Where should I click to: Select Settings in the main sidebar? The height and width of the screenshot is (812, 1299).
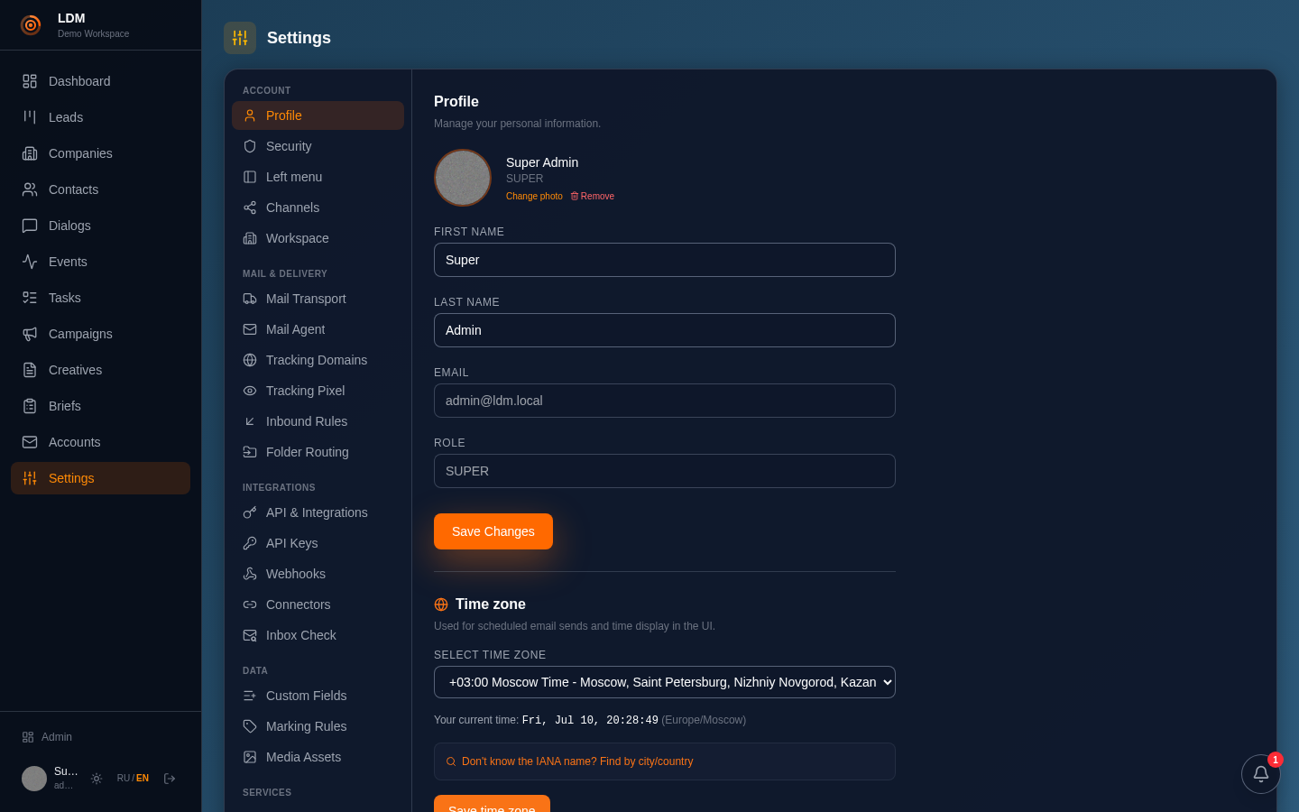(x=100, y=478)
